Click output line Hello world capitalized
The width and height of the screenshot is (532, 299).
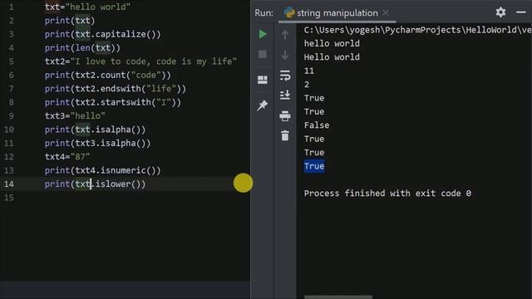(x=332, y=57)
